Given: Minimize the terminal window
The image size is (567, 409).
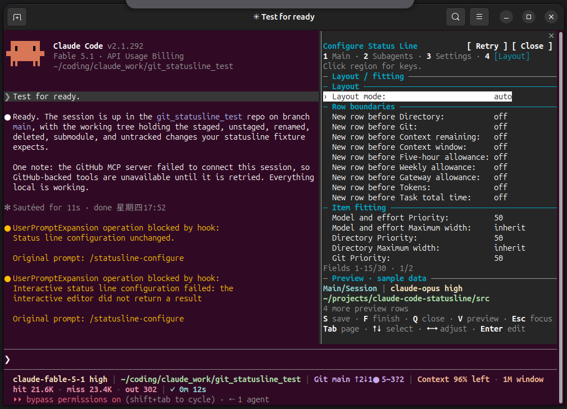Looking at the screenshot, I should click(506, 17).
